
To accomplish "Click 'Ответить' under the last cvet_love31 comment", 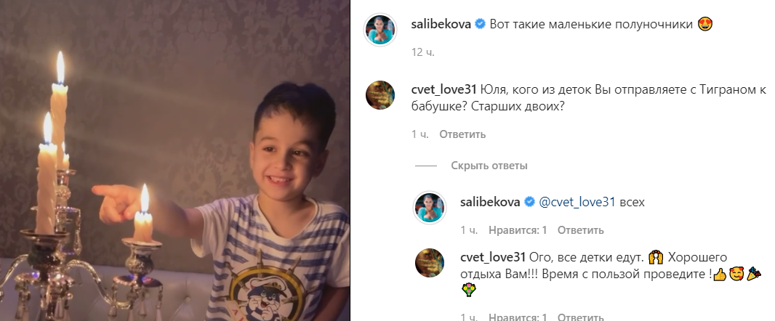I will tap(581, 317).
